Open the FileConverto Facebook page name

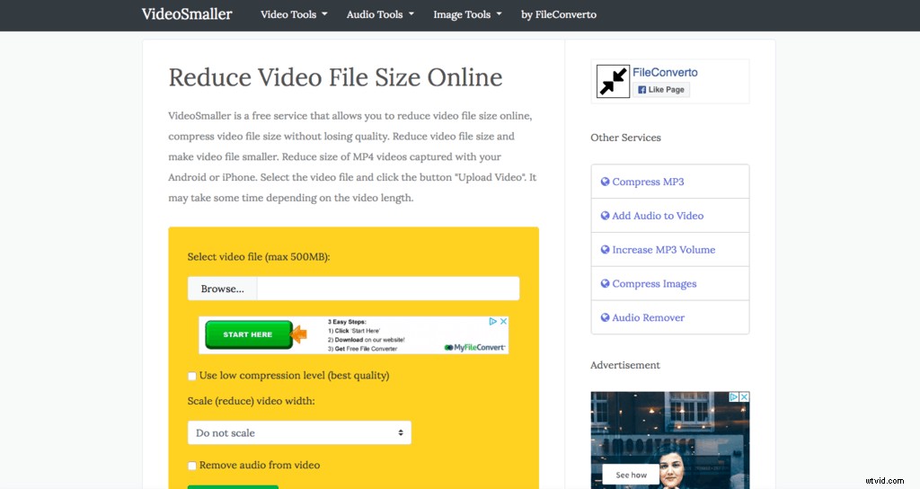pos(665,72)
